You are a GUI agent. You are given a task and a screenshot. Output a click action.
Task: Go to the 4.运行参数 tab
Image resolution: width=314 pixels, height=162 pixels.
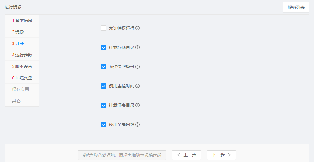coord(22,55)
